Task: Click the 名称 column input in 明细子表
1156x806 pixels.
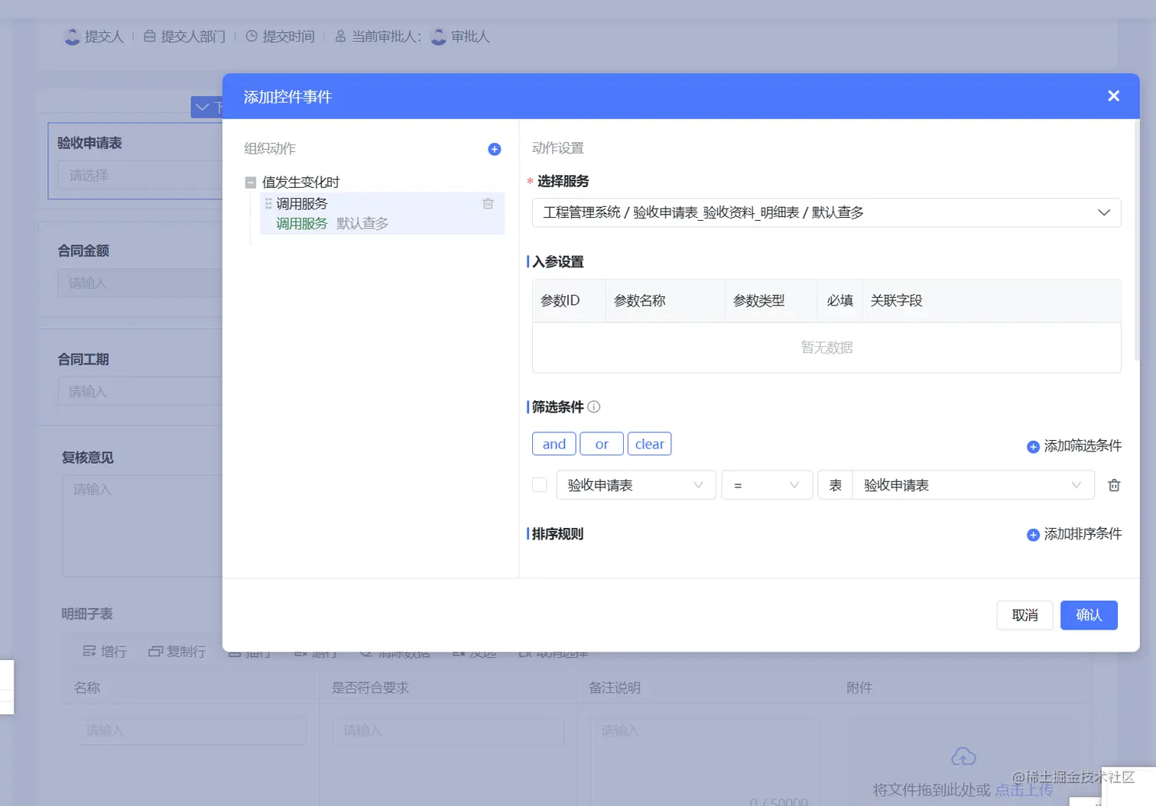Action: 190,730
